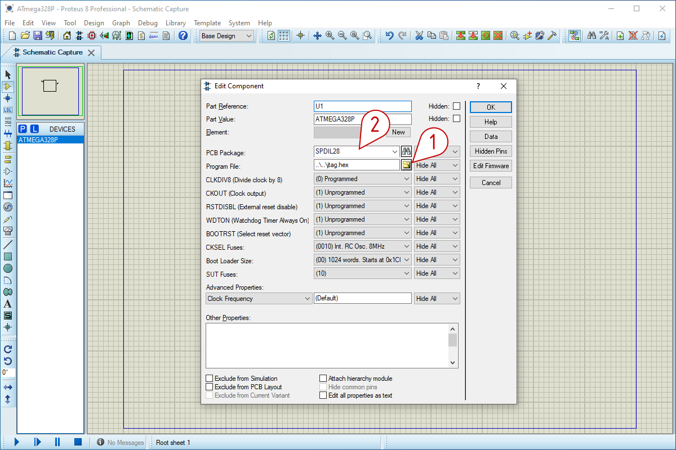Check the Hidden box for Part Value

pyautogui.click(x=456, y=119)
